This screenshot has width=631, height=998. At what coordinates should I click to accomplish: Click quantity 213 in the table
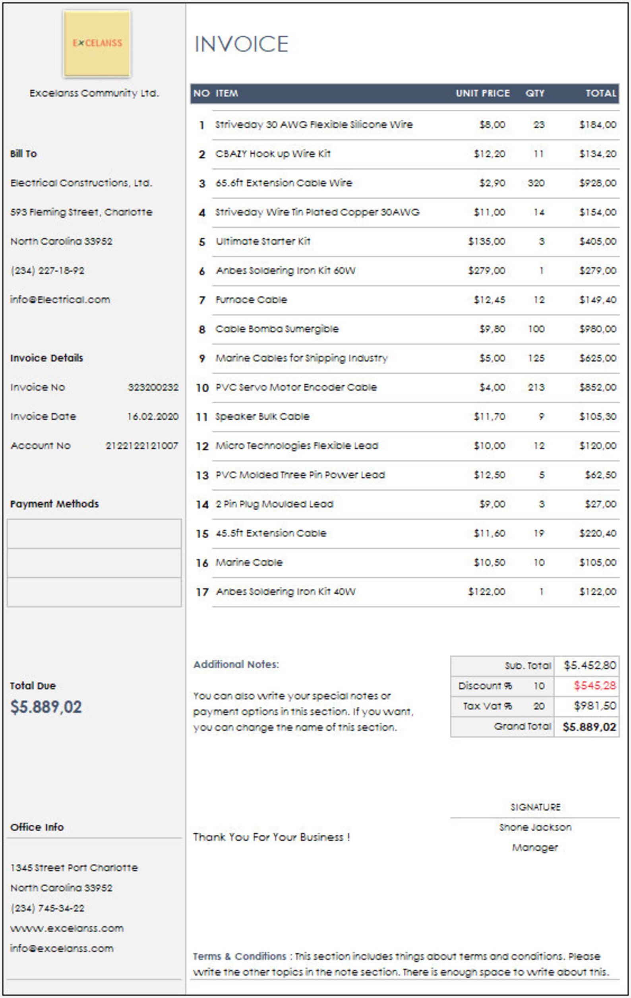(536, 387)
